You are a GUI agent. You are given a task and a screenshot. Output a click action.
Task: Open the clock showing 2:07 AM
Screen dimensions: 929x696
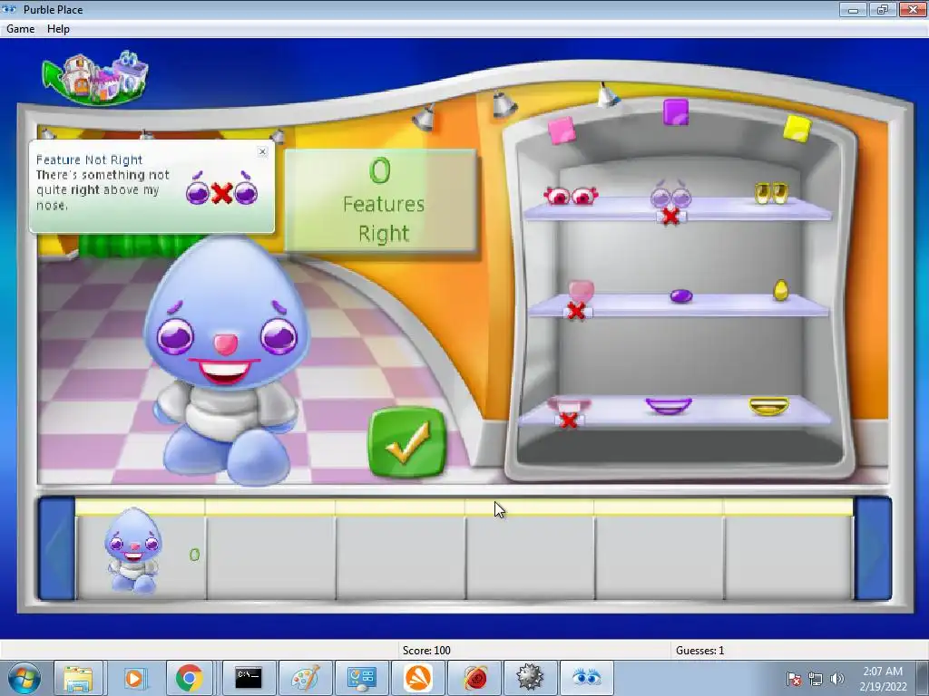pos(883,679)
